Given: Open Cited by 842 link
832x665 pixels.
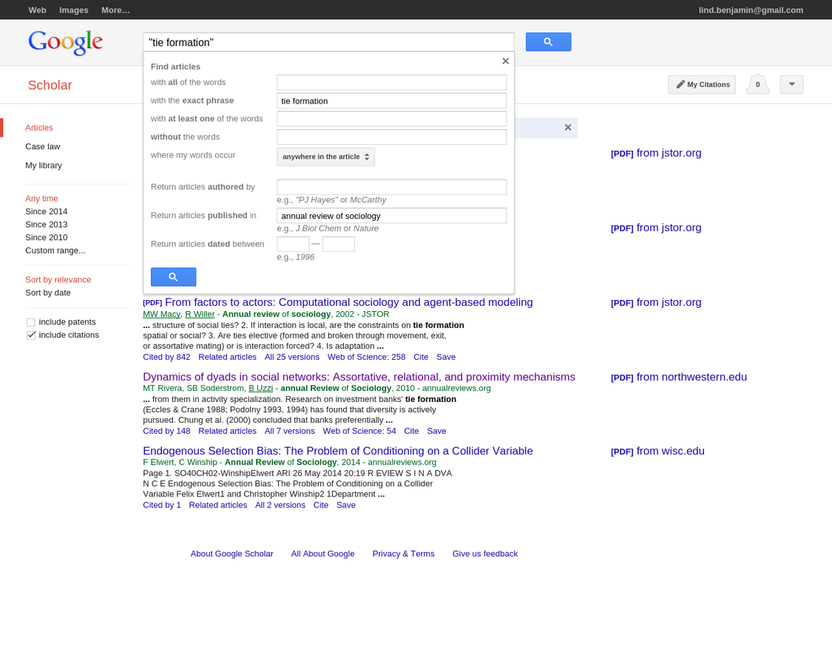Looking at the screenshot, I should point(166,357).
